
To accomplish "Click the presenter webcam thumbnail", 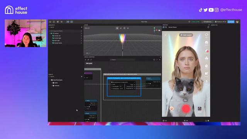I will pyautogui.click(x=25, y=33).
